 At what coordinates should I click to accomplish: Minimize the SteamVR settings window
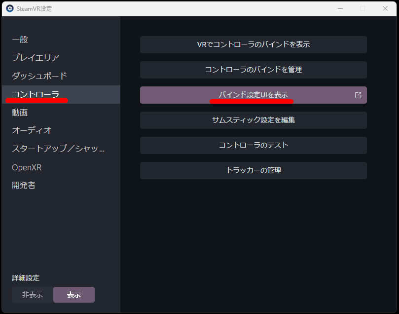click(340, 8)
